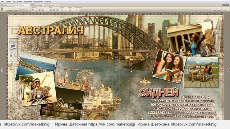Click the large picture frame icon in floating palette
Viewport: 230px width, 129px height.
(13, 46)
